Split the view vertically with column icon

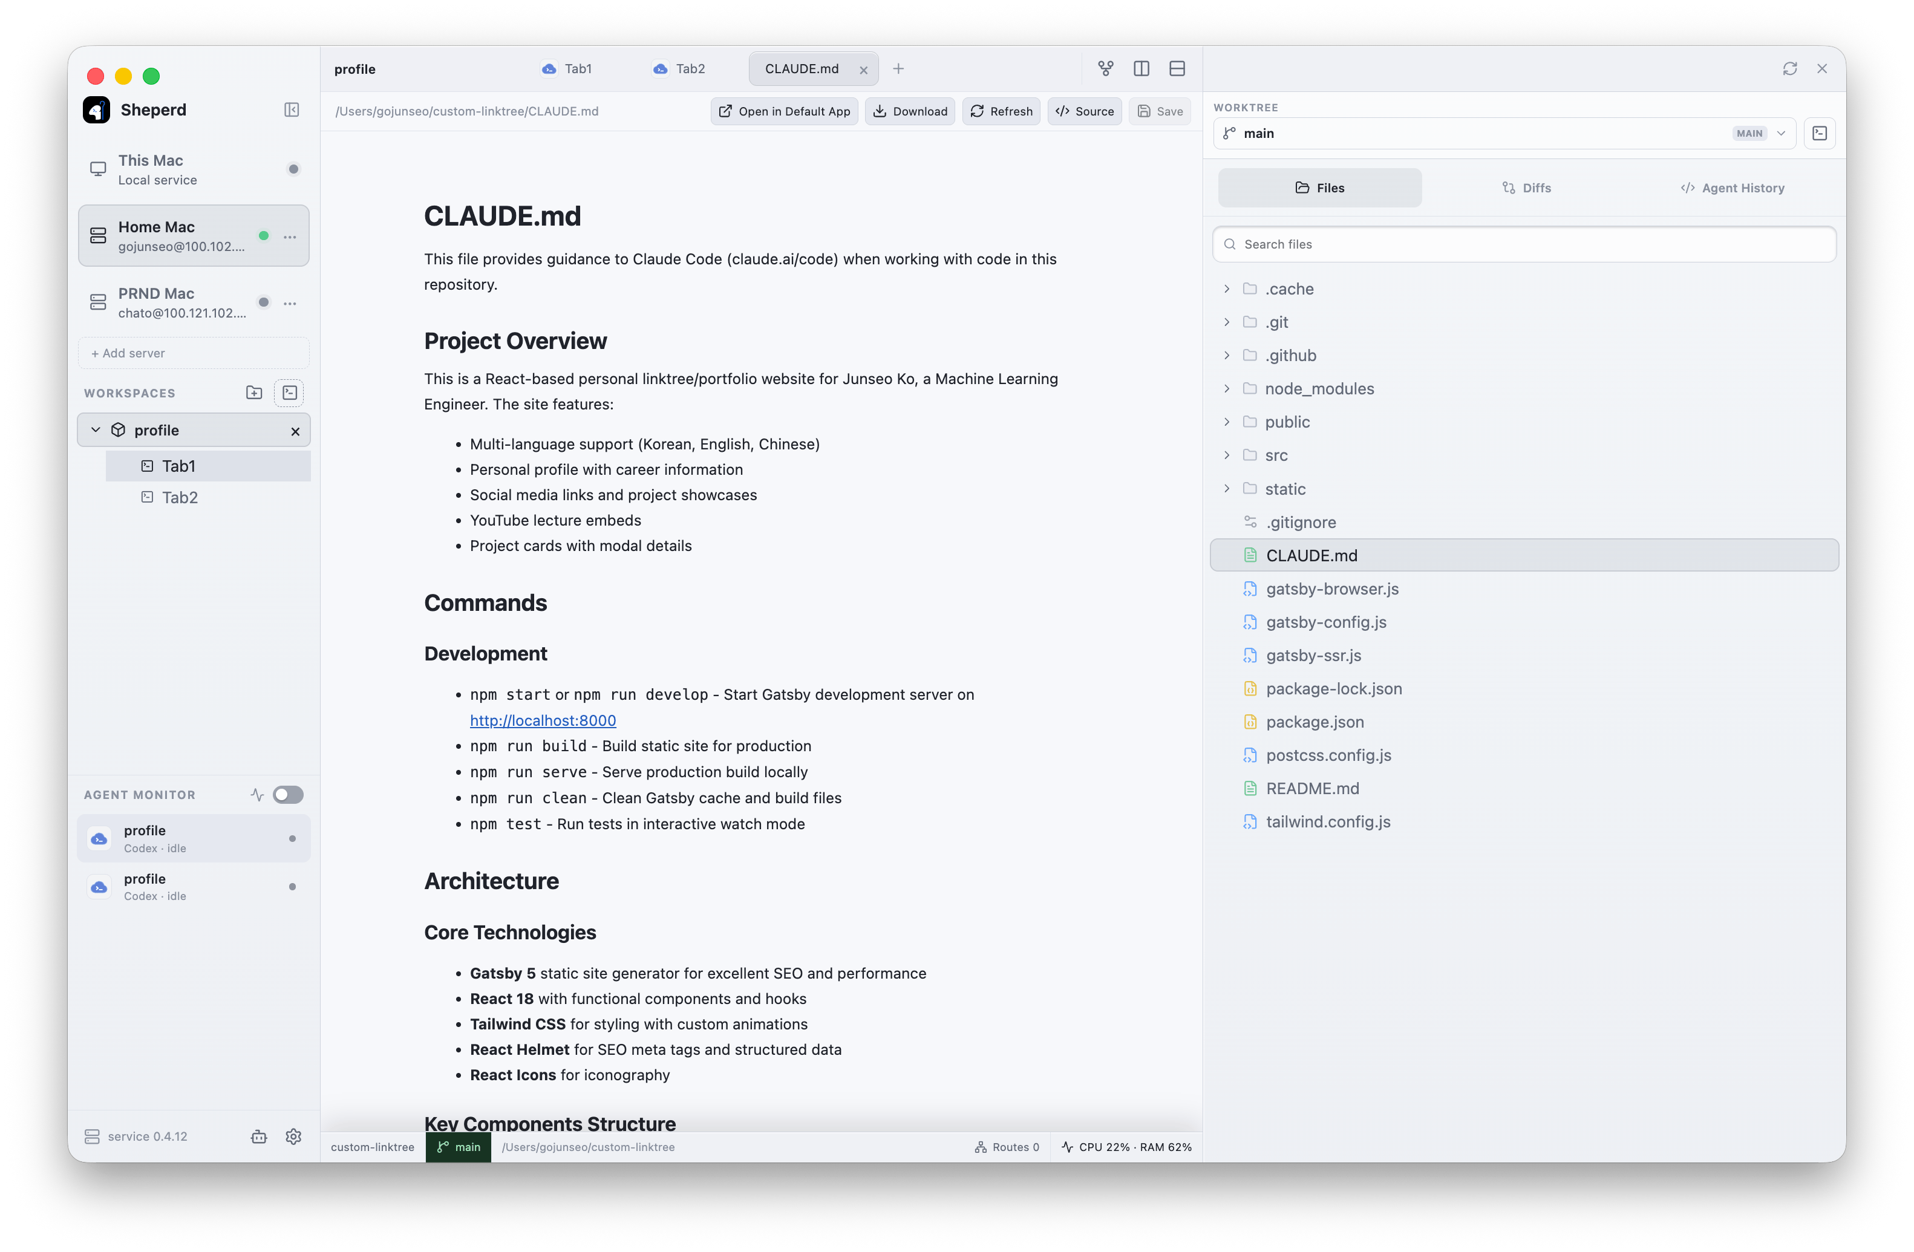1141,69
